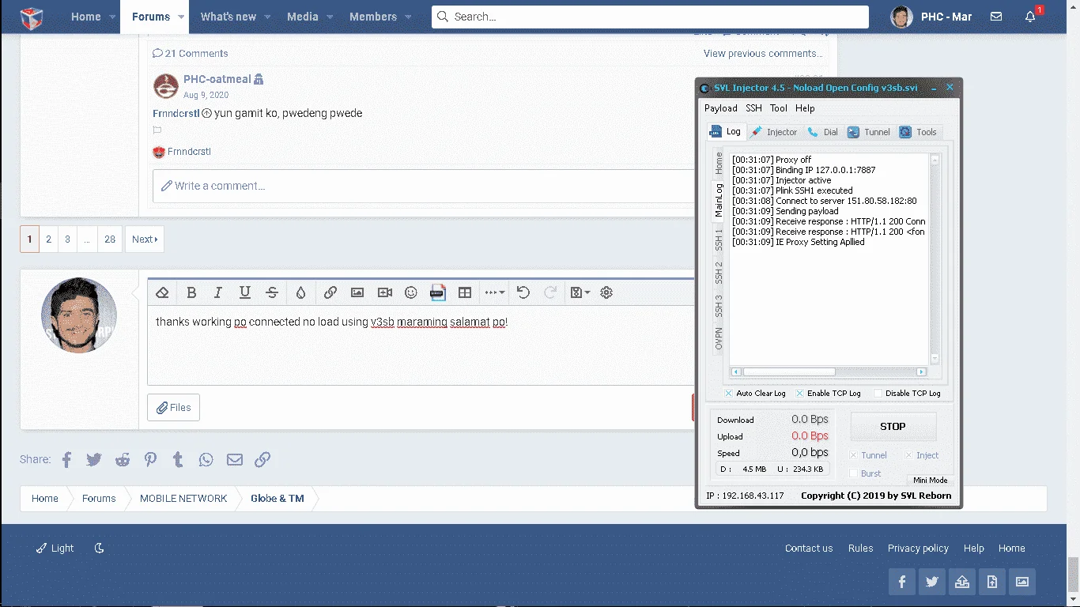1080x607 pixels.
Task: Toggle bold formatting in reply editor
Action: coord(191,292)
